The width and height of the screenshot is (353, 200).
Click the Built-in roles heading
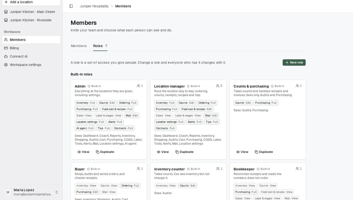81,74
